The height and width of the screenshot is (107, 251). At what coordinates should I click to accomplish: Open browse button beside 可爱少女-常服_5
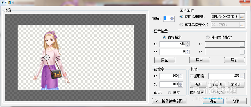(242, 17)
